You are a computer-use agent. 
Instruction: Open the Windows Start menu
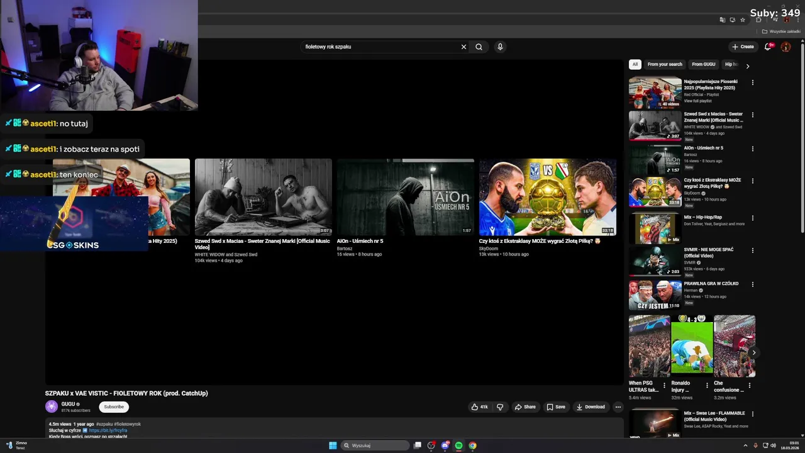pyautogui.click(x=333, y=445)
